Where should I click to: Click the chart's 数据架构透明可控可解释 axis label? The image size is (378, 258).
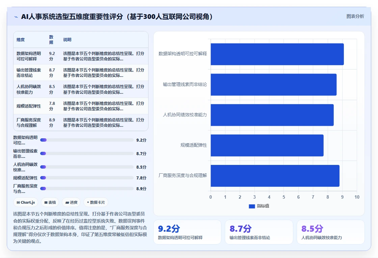click(183, 54)
